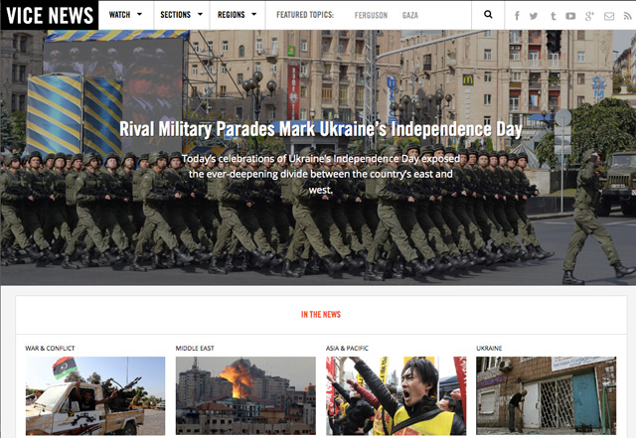Select the War & Conflict category label
Screen dimensions: 636x438
point(50,348)
